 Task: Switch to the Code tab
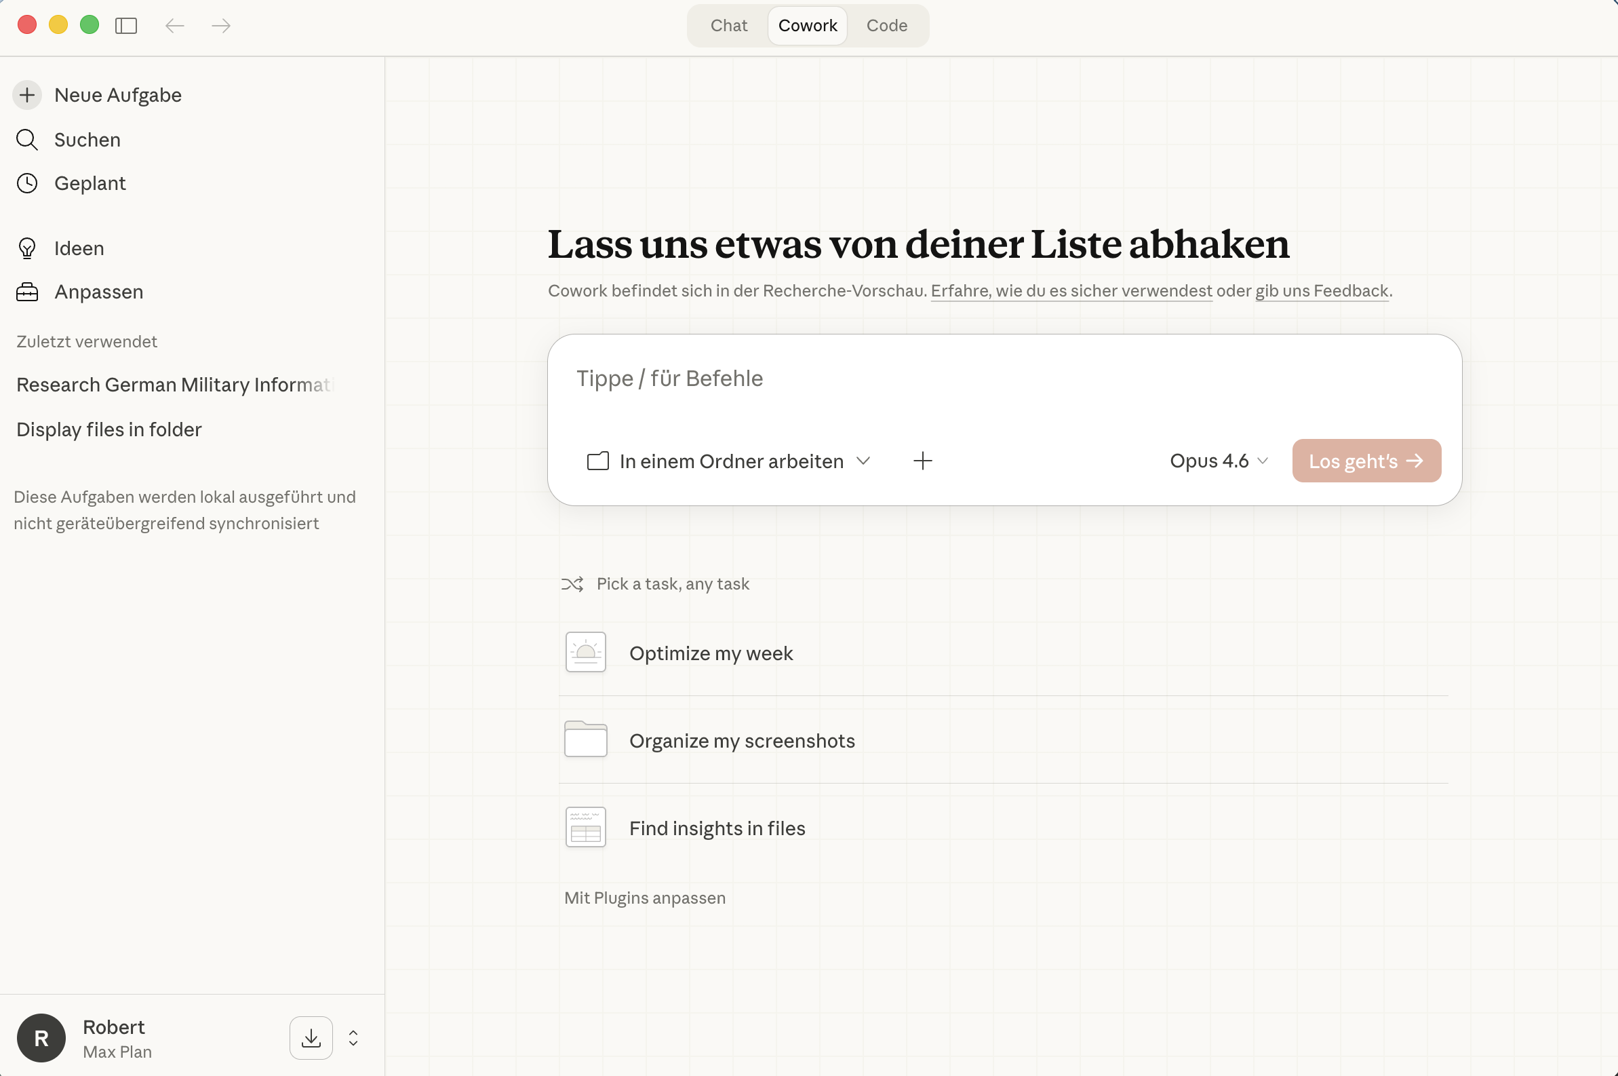886,25
